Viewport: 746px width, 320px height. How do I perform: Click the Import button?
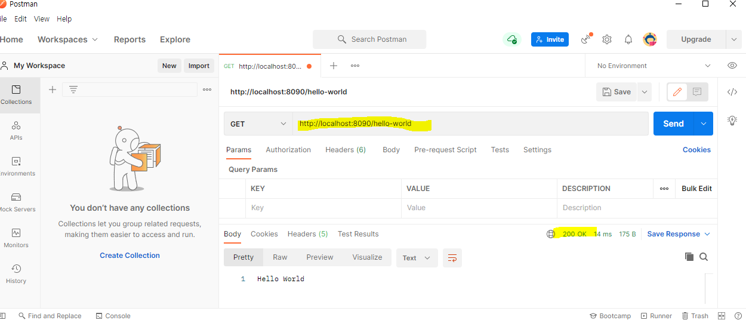(x=199, y=66)
